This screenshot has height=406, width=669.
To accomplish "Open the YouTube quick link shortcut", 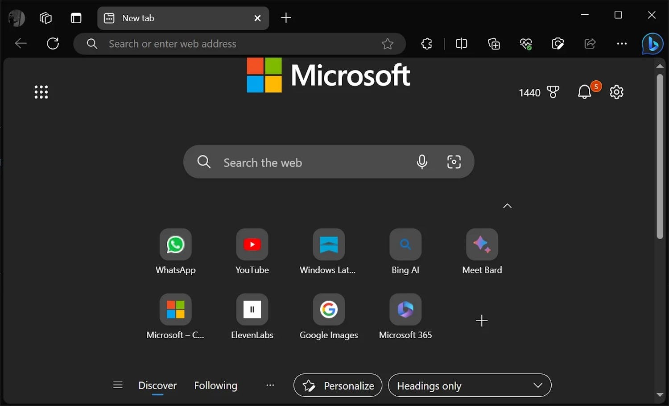I will (252, 244).
